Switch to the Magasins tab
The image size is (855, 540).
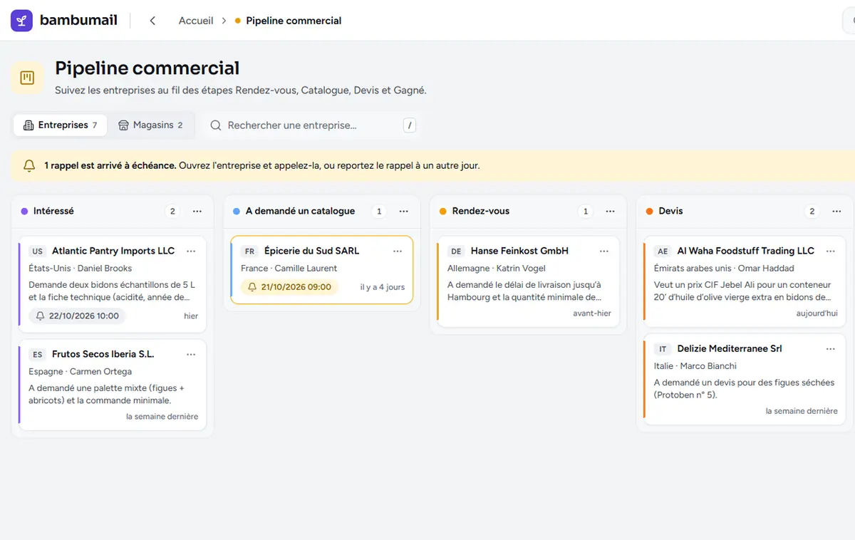150,125
